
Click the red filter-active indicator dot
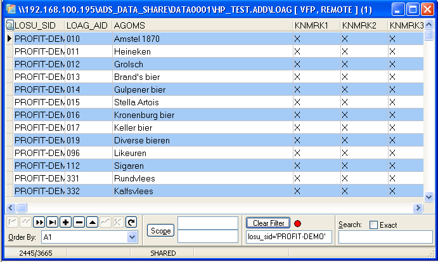tap(298, 224)
